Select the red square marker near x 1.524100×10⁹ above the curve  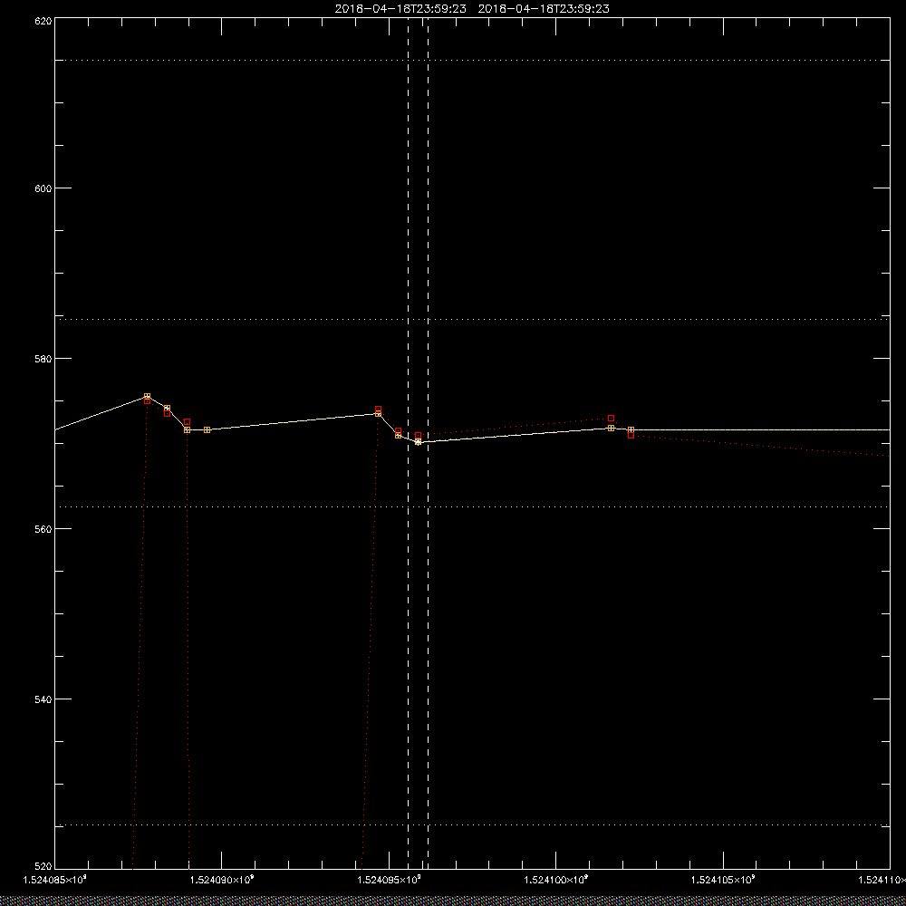pos(611,419)
